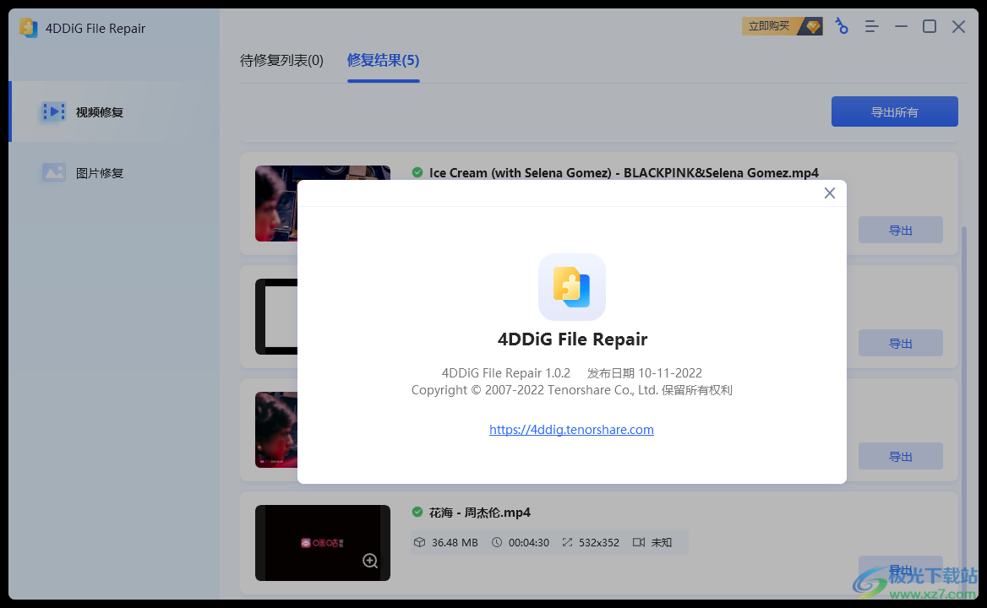987x608 pixels.
Task: Click the clock duration icon
Action: click(497, 542)
